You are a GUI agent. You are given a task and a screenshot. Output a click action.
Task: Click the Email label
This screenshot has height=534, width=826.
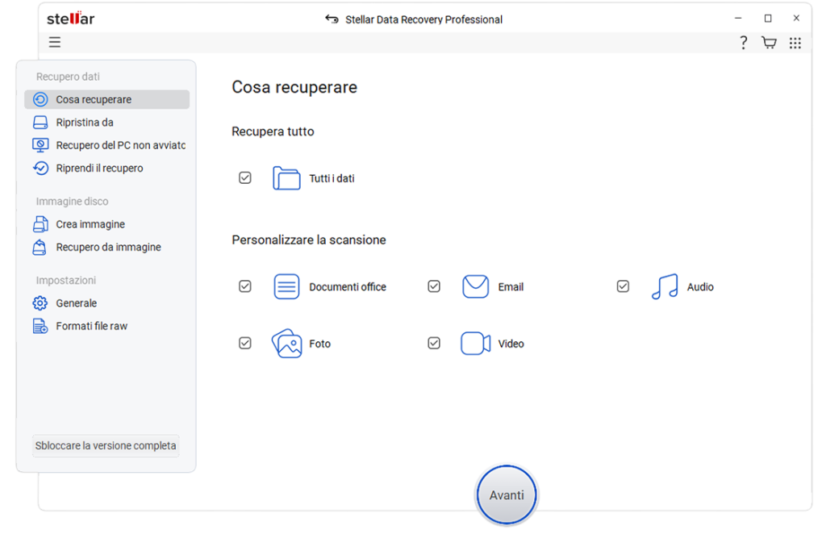point(511,287)
